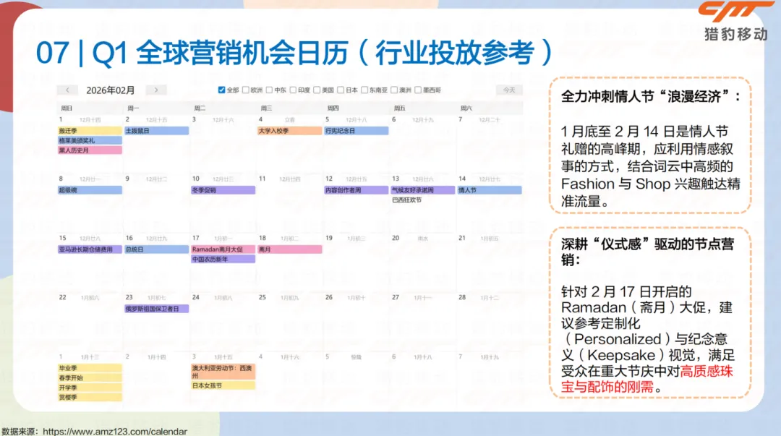Go to previous month with left arrow

coord(67,90)
